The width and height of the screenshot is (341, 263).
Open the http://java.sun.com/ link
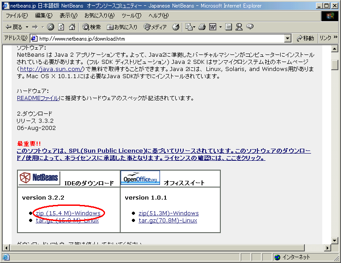tap(51, 69)
